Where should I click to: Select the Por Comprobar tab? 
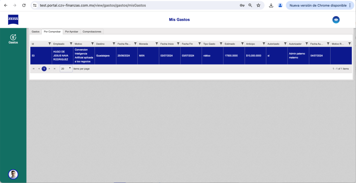pos(52,32)
